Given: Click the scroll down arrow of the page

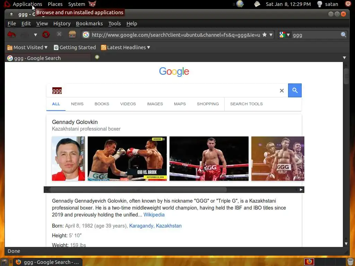Looking at the screenshot, I should coord(346,243).
